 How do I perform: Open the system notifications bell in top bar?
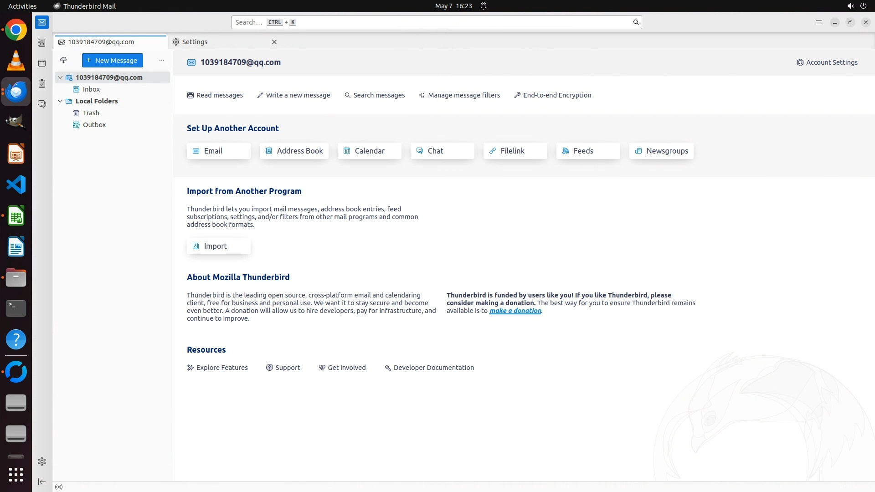point(484,6)
